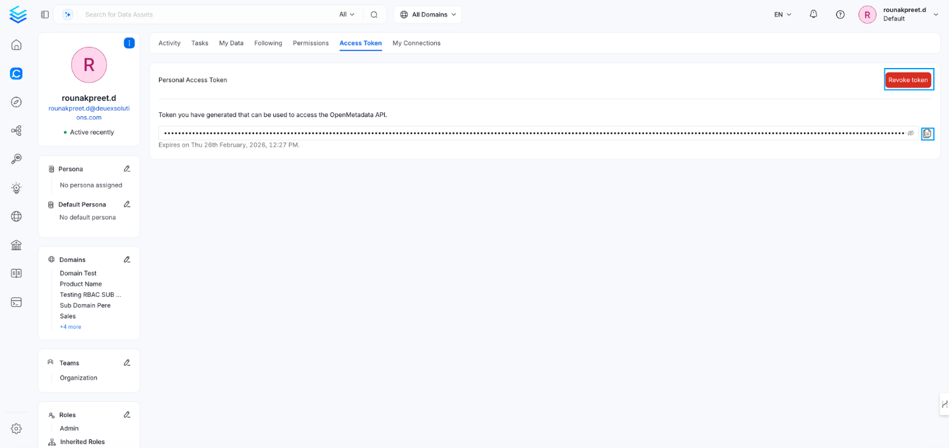This screenshot has height=448, width=949.
Task: Open the lineage nodes icon in the sidebar
Action: 16,131
